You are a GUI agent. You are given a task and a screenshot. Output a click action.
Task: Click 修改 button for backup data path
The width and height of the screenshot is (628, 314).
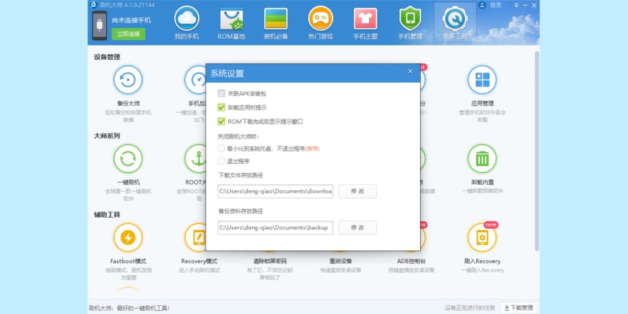357,228
